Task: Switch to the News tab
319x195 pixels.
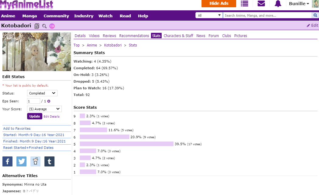Action: click(201, 36)
